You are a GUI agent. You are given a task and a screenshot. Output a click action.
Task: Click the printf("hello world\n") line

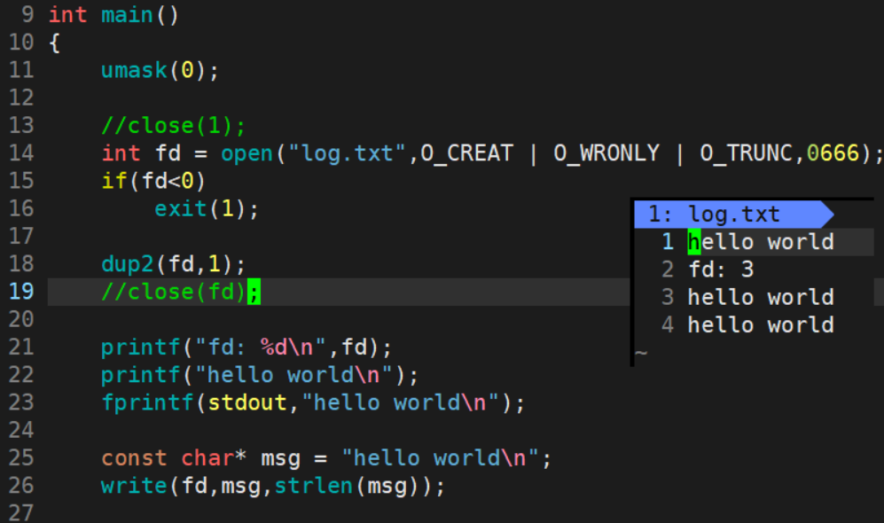pos(259,375)
